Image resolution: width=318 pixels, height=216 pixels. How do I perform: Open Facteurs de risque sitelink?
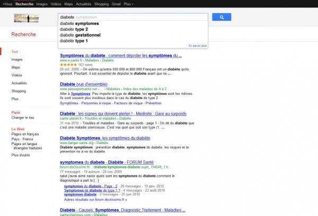point(128,103)
